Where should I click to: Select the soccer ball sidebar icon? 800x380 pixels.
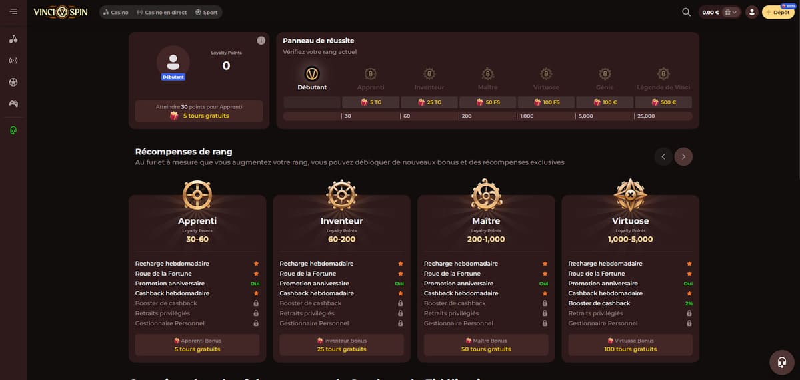[13, 83]
